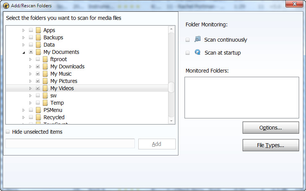The image size is (306, 191).
Task: Enable the Scan at startup checkbox
Action: (188, 53)
